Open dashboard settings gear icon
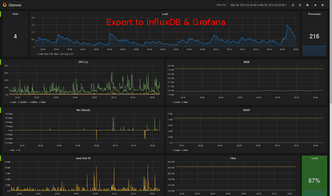Viewport: 332px width, 196px height. pos(323,5)
